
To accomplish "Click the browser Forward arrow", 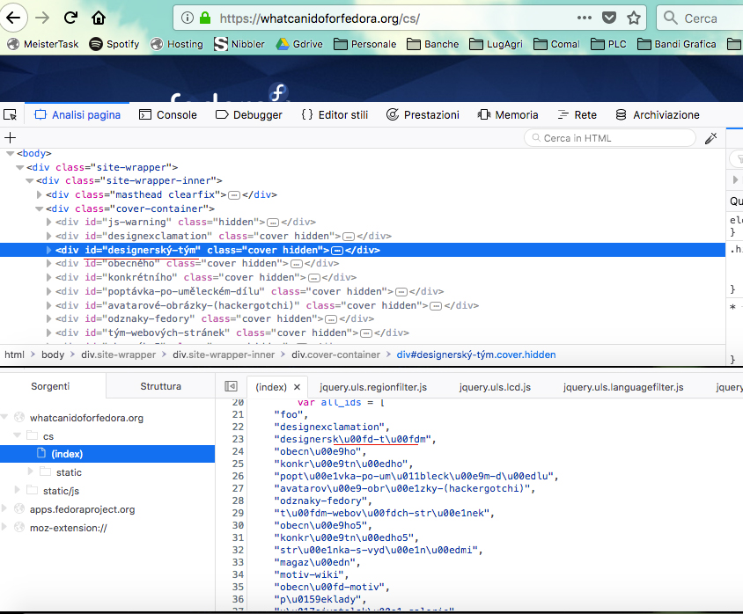I will (x=42, y=18).
